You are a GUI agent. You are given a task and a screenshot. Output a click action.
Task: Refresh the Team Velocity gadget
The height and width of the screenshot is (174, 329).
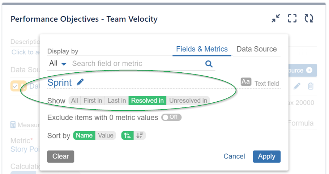pos(308,19)
